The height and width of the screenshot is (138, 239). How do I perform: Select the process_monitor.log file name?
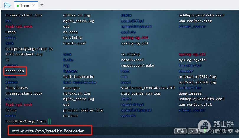83,110
